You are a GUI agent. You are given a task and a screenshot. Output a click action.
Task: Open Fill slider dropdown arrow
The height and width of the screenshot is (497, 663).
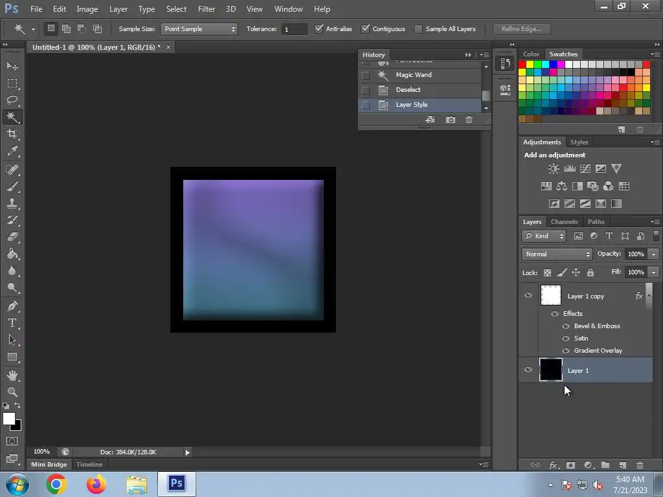click(x=654, y=272)
